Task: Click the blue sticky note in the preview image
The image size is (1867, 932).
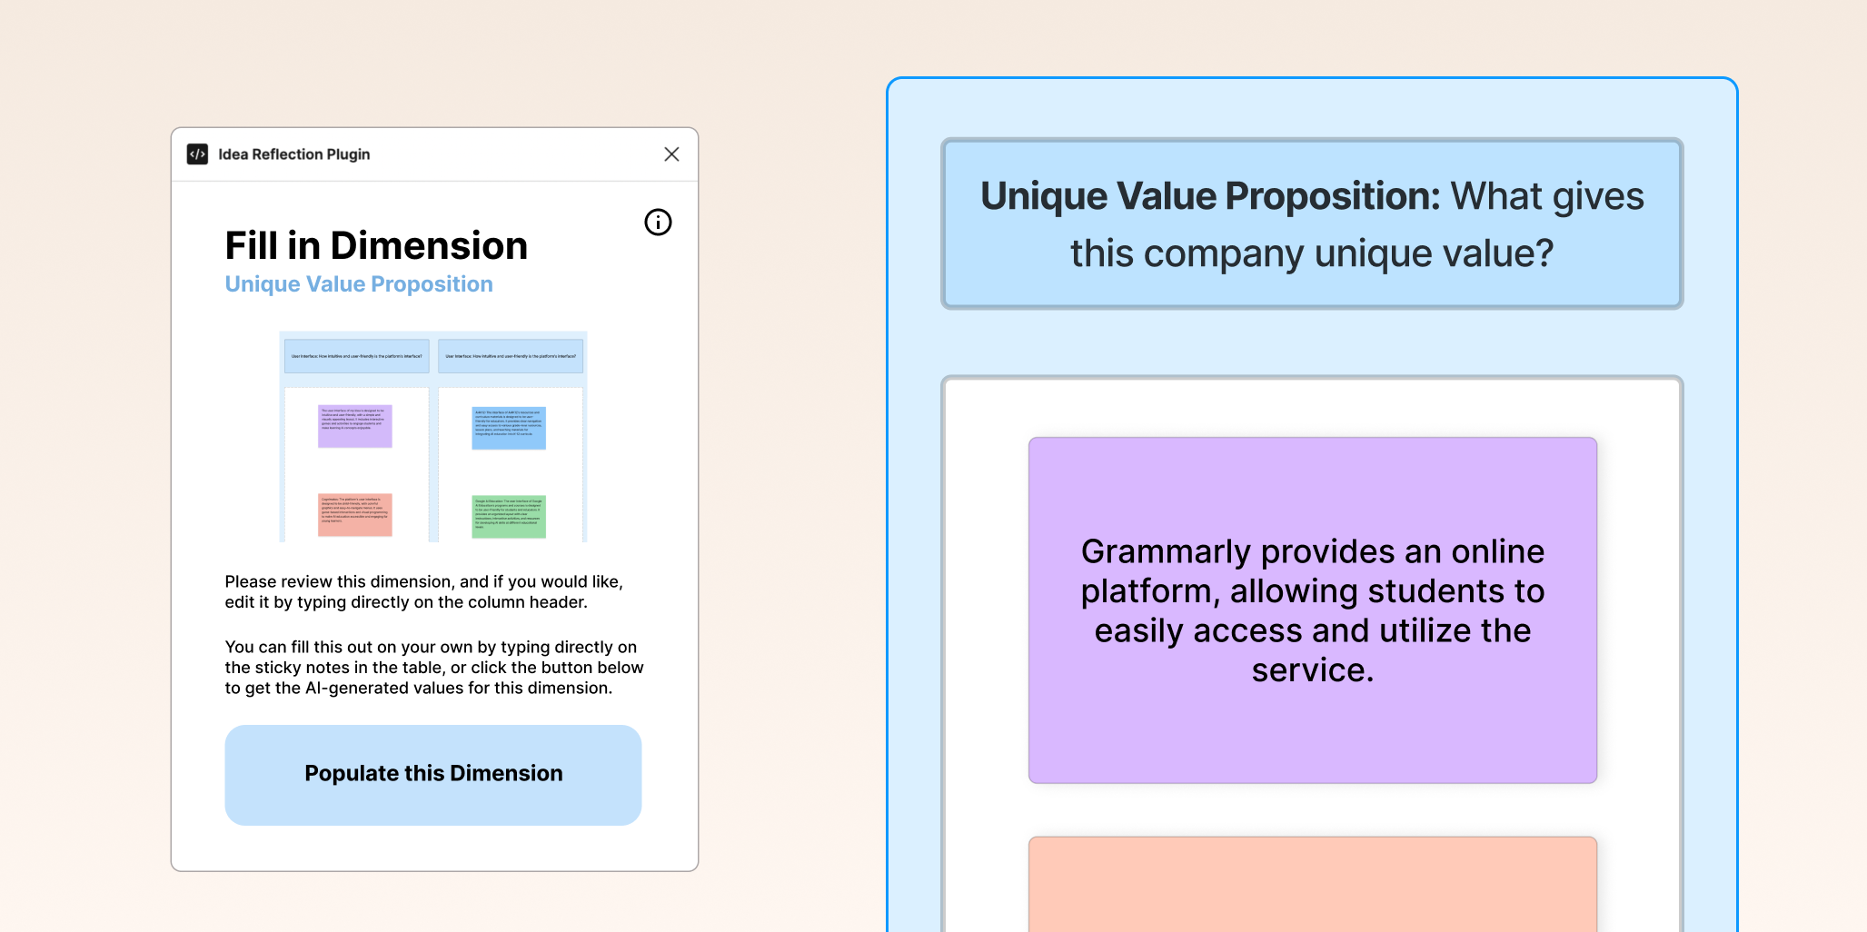Action: (x=511, y=426)
